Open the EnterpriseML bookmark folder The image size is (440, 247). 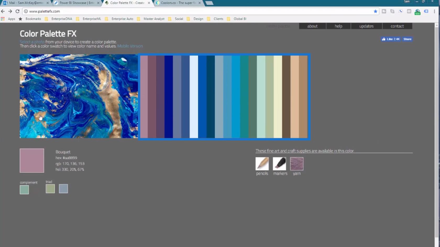click(x=89, y=19)
